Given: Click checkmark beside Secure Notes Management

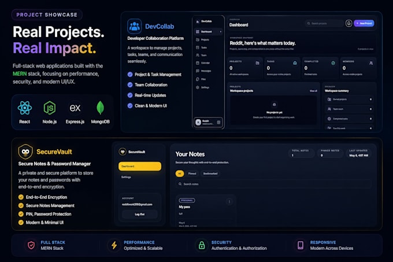Looking at the screenshot, I should click(x=21, y=205).
